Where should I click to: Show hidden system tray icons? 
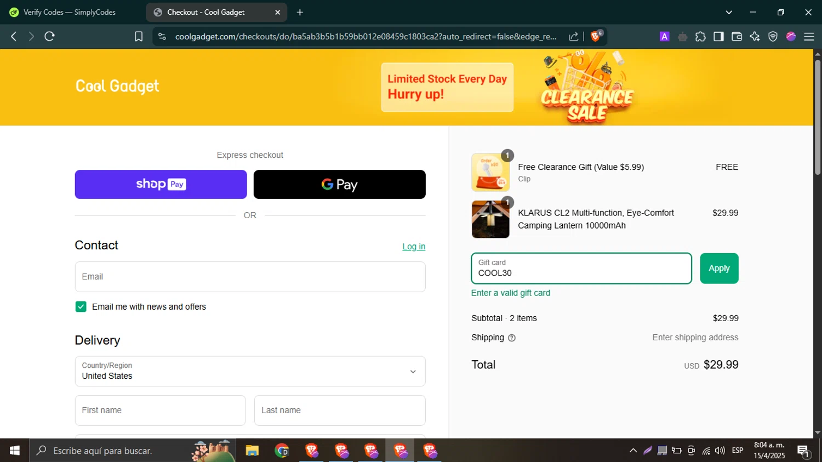point(633,450)
